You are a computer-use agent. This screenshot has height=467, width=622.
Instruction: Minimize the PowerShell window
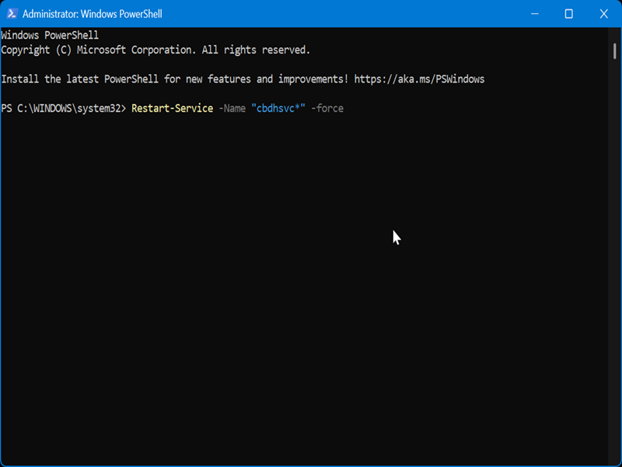pyautogui.click(x=535, y=14)
